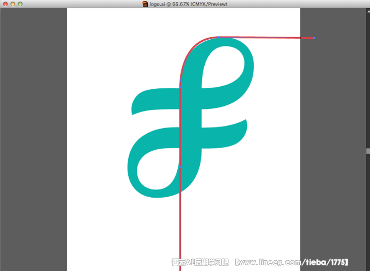This screenshot has width=370, height=271.
Task: Click the green zoom window button
Action: (x=20, y=4)
